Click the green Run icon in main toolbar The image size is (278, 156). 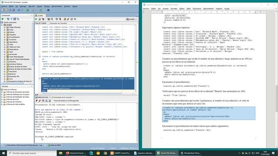pos(27,10)
